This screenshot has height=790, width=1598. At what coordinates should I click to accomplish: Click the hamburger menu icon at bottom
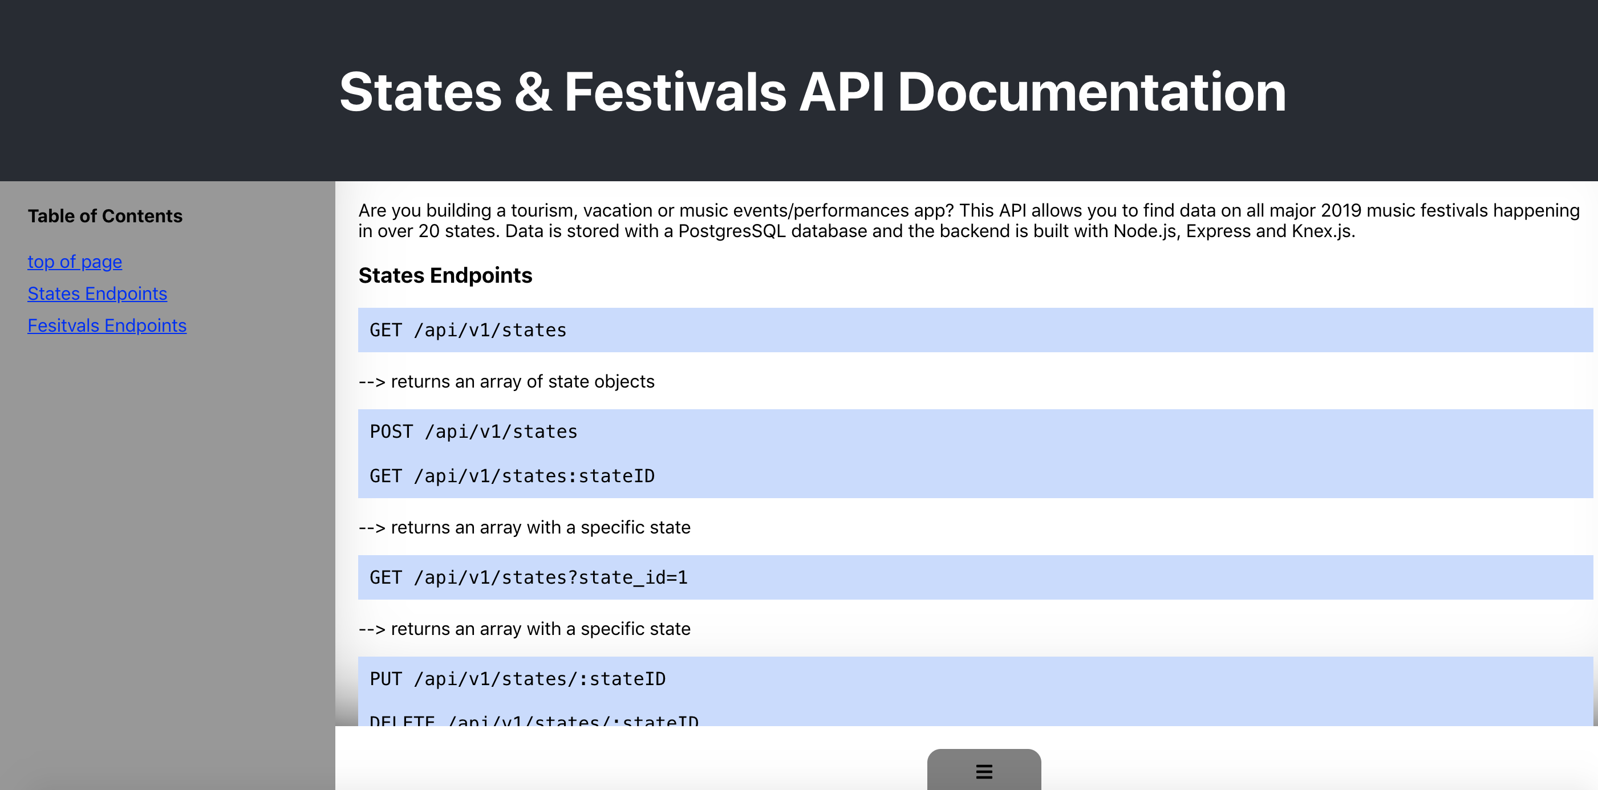tap(984, 771)
